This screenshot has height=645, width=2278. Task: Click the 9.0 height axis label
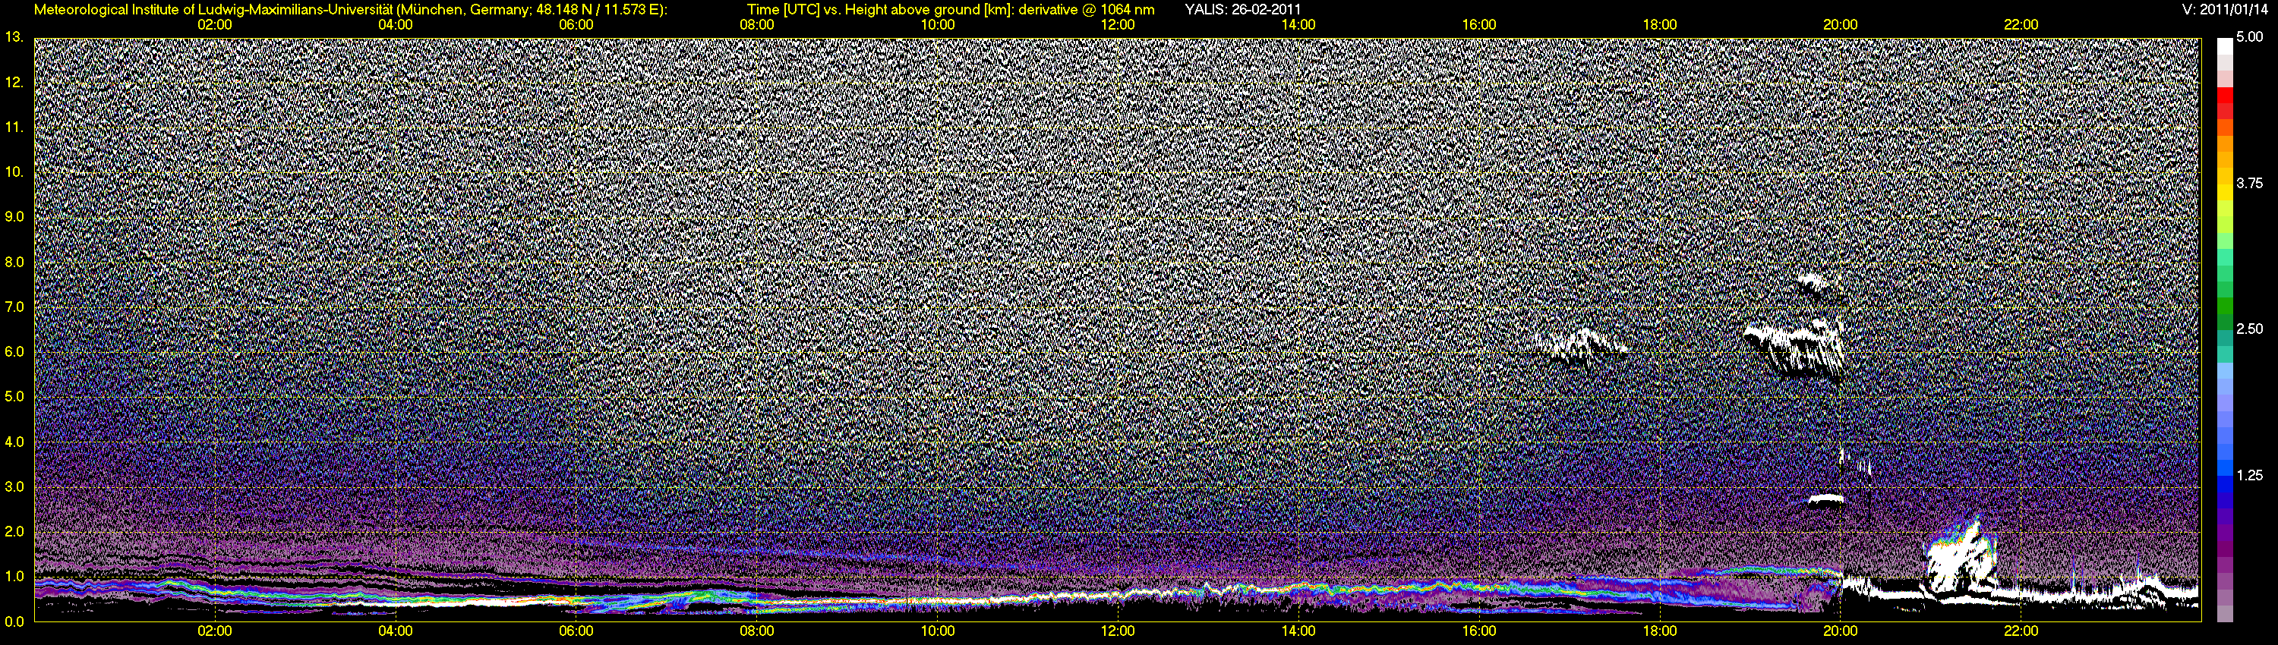tap(14, 216)
